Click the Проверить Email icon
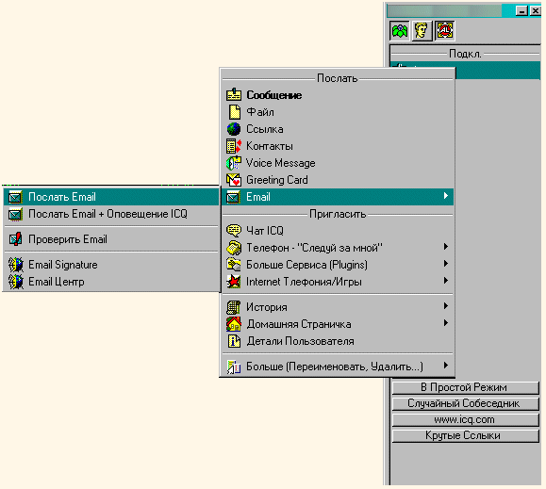 [x=15, y=239]
